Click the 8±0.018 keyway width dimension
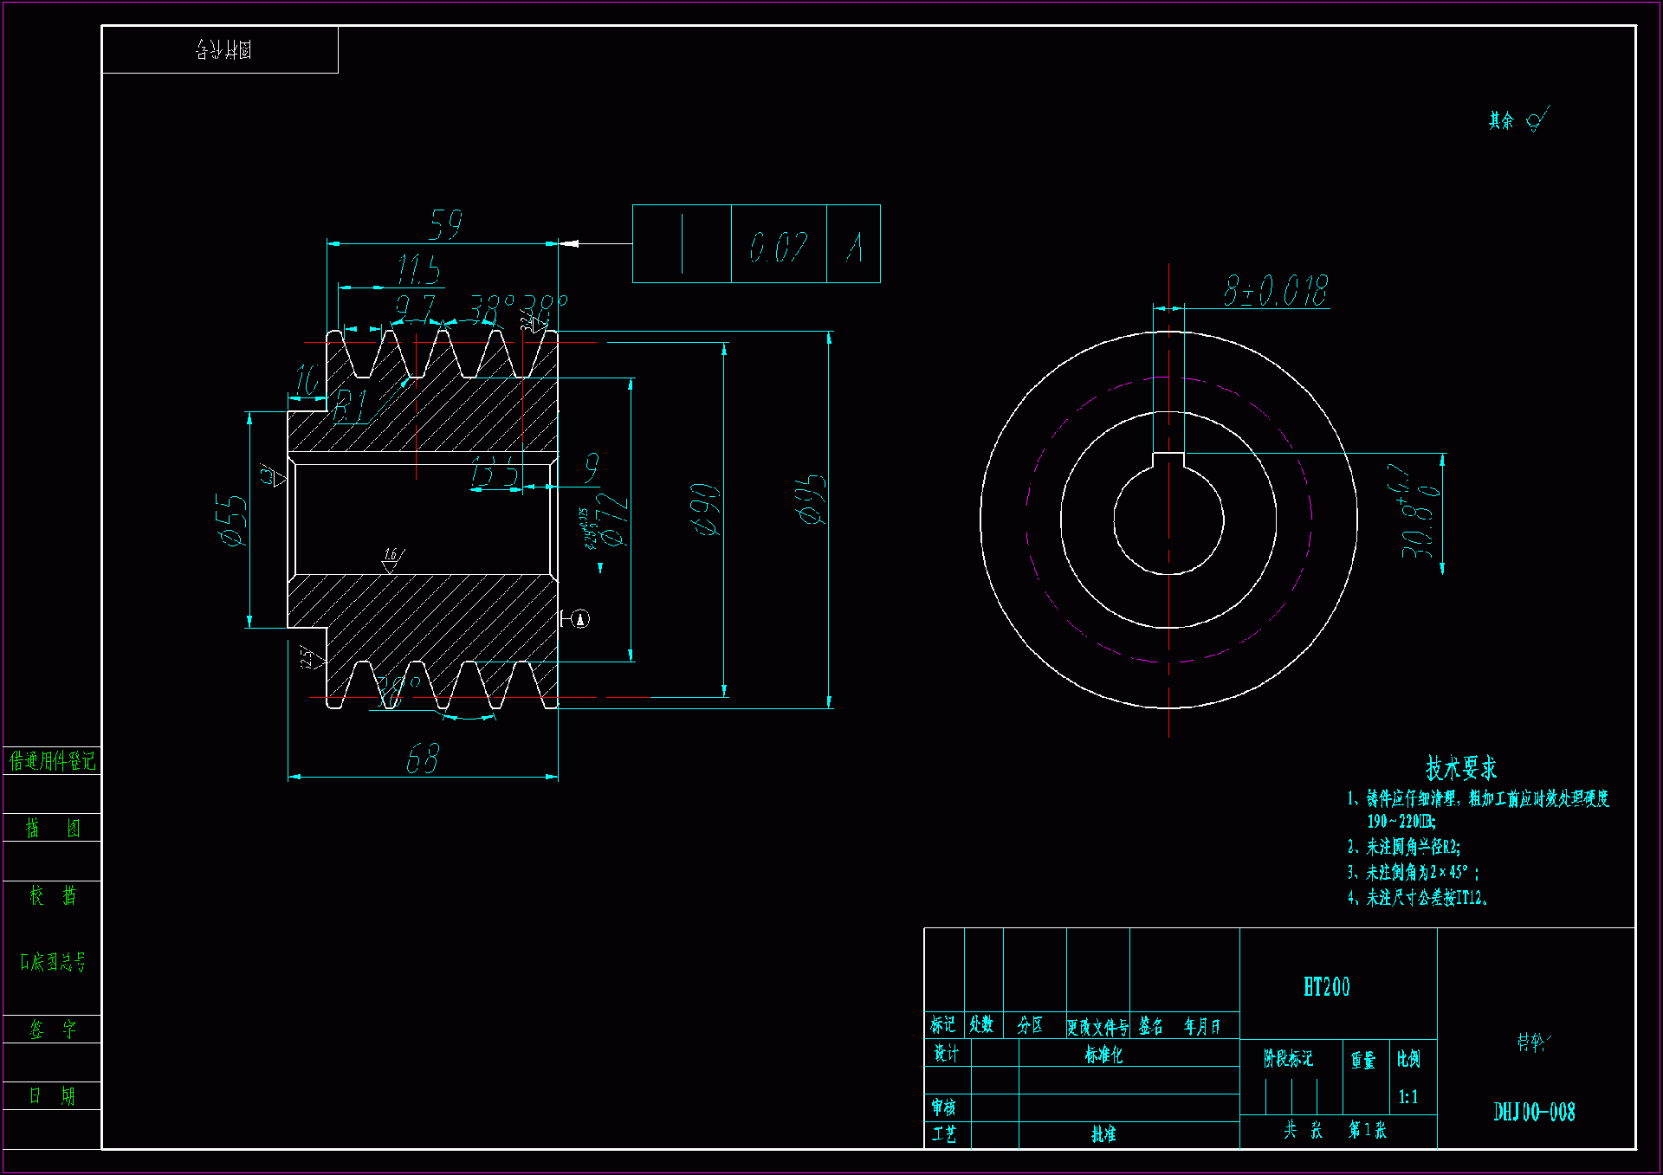The width and height of the screenshot is (1663, 1175). click(1275, 291)
